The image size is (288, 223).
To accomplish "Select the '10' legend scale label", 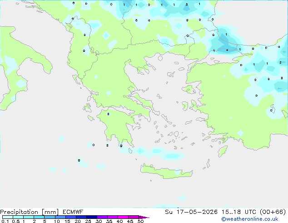I will (57, 221).
